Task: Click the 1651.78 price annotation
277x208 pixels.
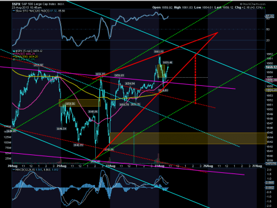Action: (x=124, y=104)
